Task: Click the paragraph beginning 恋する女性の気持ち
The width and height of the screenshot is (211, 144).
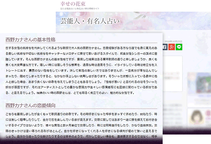Action: pos(81,70)
